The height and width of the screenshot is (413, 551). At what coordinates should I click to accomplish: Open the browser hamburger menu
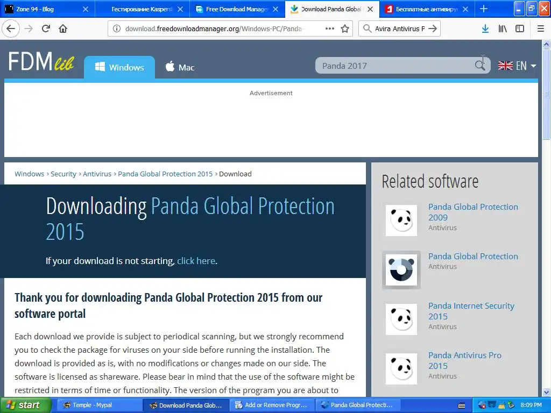[x=541, y=29]
